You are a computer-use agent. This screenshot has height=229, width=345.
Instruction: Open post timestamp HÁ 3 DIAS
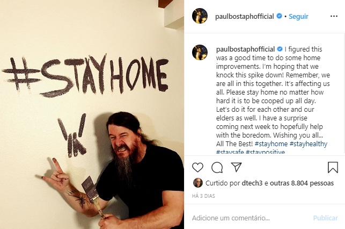(203, 196)
